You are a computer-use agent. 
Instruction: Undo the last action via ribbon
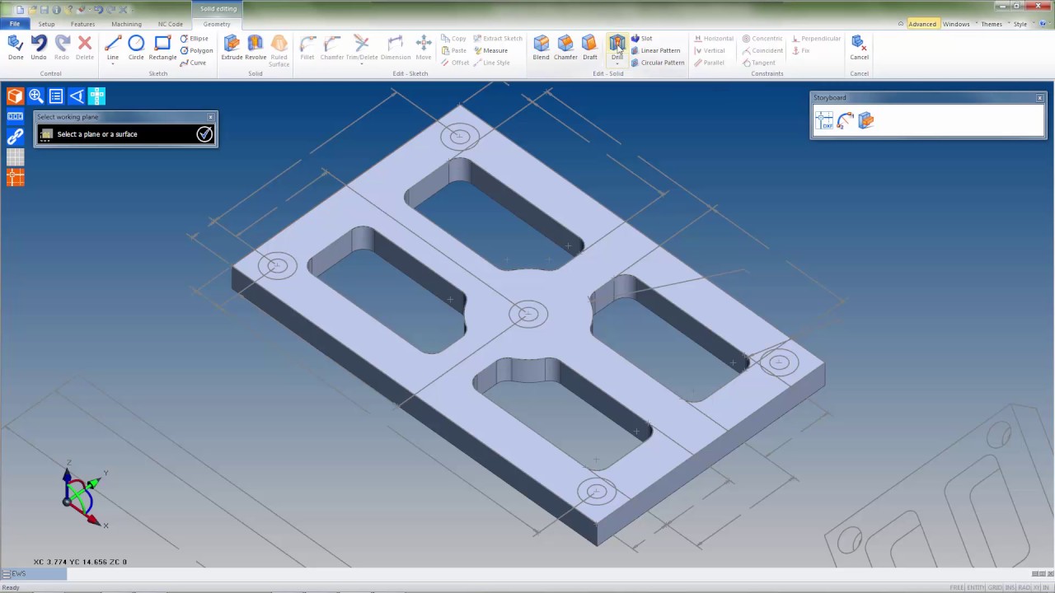39,48
